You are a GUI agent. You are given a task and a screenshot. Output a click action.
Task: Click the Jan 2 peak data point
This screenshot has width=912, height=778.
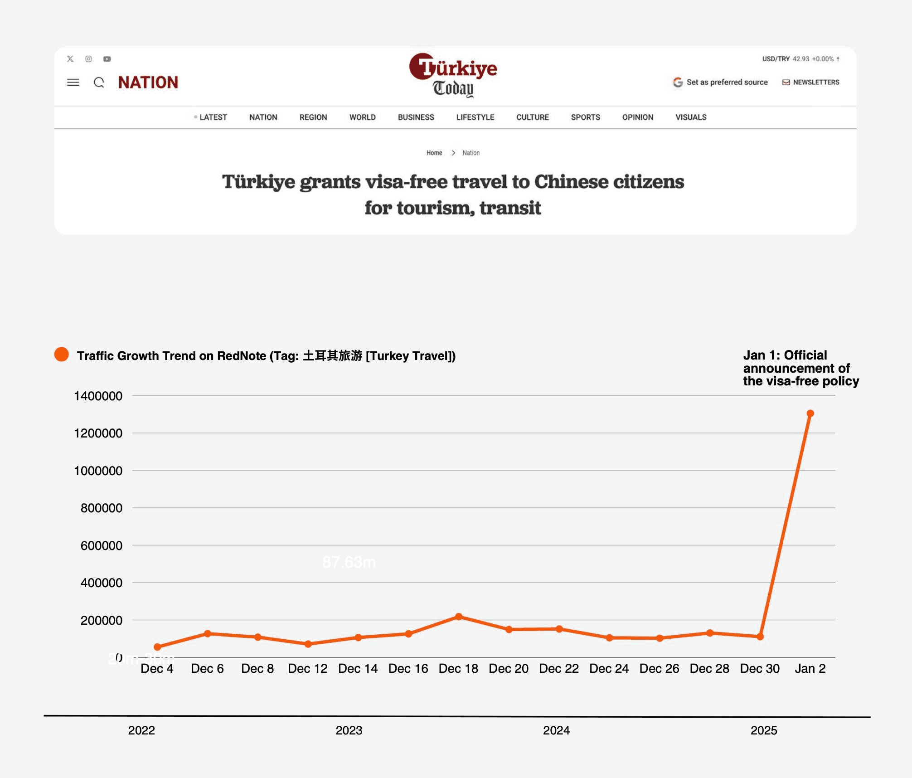click(x=810, y=413)
